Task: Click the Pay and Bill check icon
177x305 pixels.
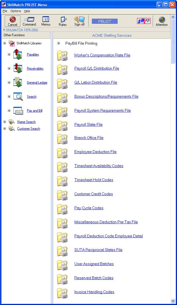Action: pos(18,110)
